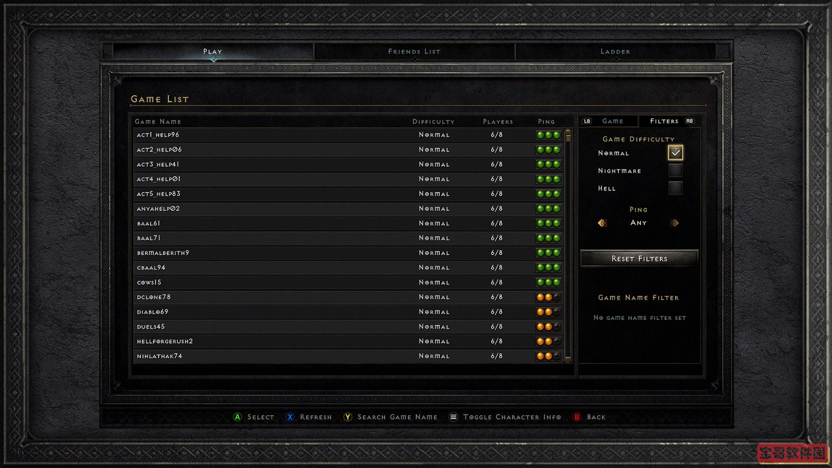Click ping indicator of ACT2_HELP06
Screen dimensions: 832x468
(549, 150)
